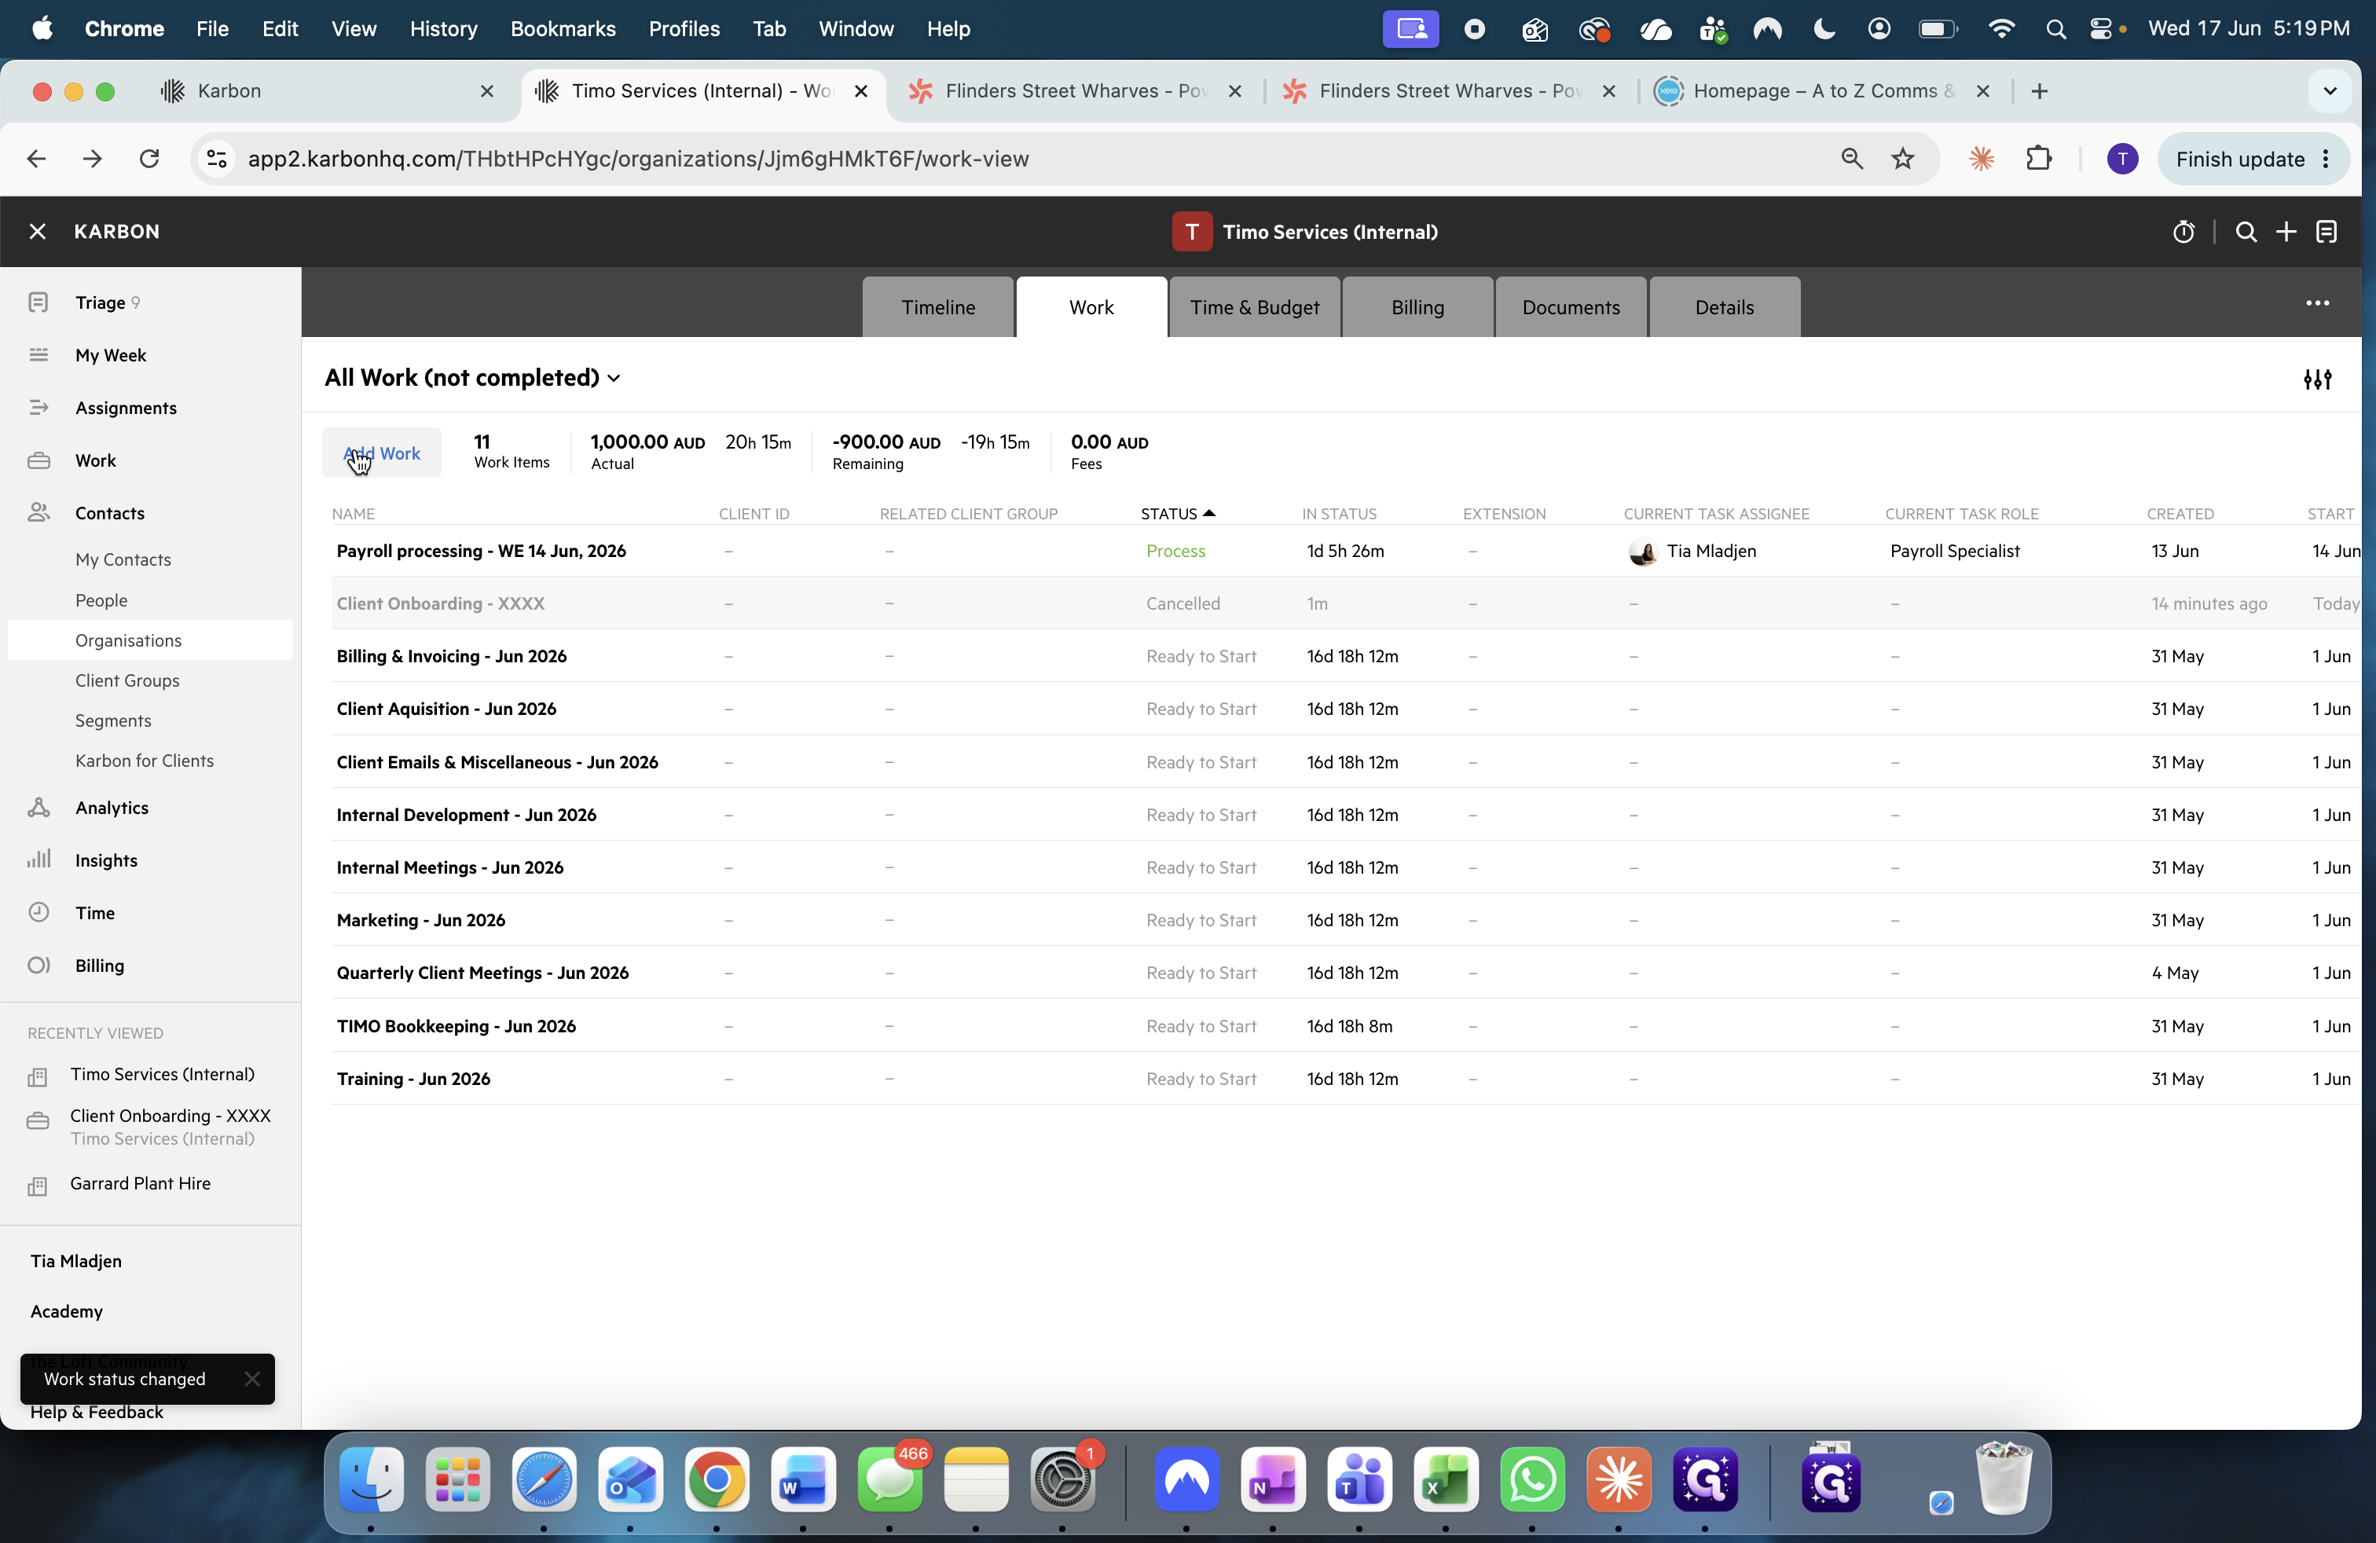Image resolution: width=2376 pixels, height=1543 pixels.
Task: Open Training - Jun 2026 work item
Action: (413, 1079)
